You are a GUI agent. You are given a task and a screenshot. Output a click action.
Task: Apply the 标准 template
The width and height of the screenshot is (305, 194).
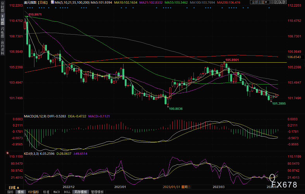click(46, 192)
